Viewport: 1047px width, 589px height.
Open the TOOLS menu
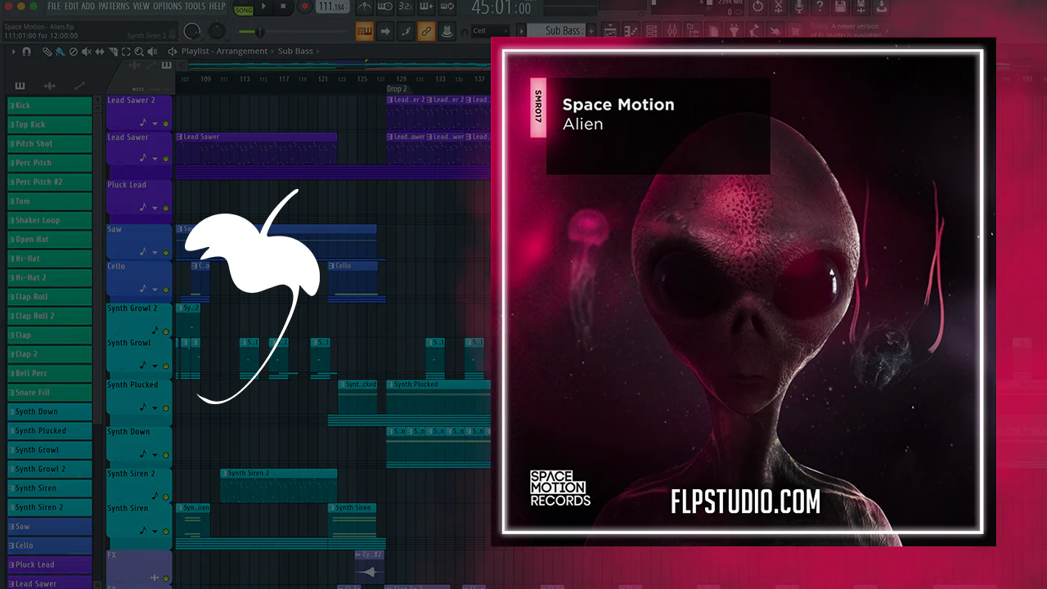click(x=195, y=6)
